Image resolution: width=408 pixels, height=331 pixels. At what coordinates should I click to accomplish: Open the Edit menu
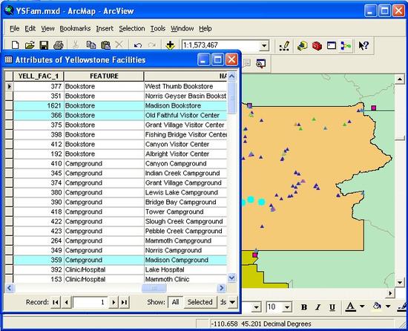[x=30, y=28]
